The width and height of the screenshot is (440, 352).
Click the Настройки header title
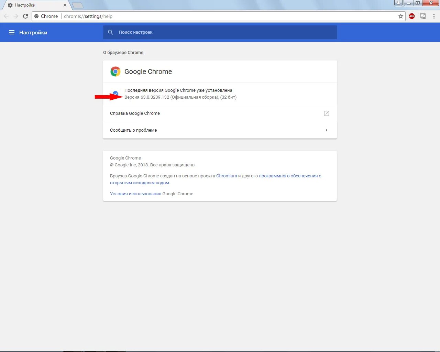[33, 32]
